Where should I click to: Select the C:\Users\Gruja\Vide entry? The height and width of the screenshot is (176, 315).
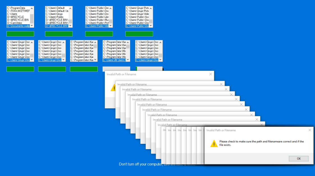click(x=137, y=14)
